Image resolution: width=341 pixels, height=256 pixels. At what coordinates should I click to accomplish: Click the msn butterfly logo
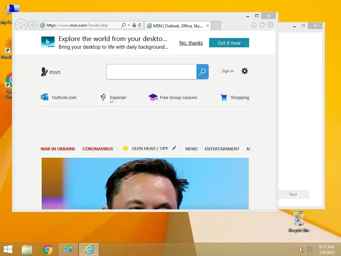(x=51, y=72)
